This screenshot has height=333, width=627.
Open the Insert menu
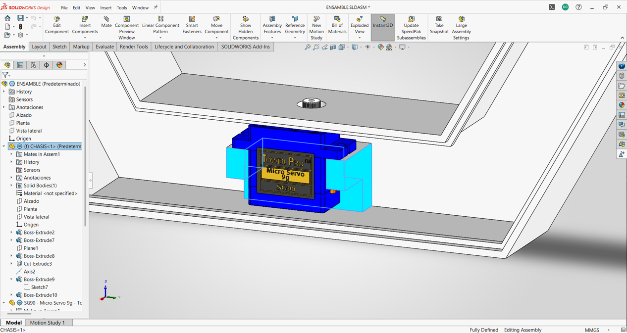click(x=106, y=7)
